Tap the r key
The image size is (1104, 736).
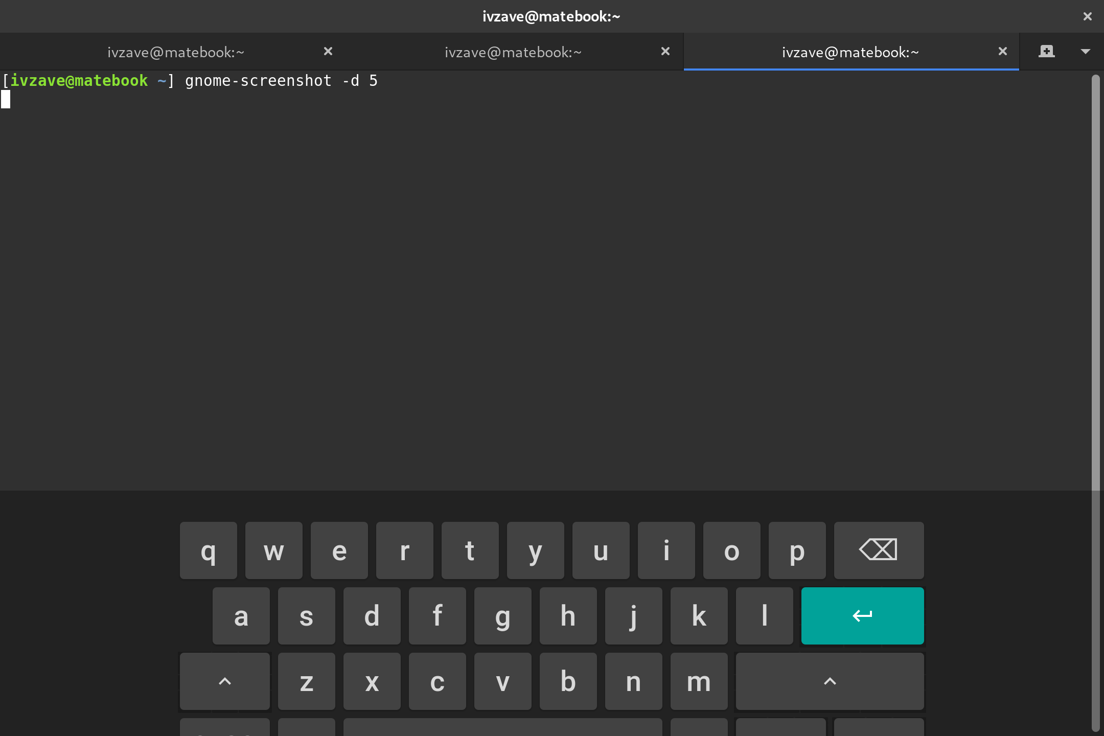(405, 550)
